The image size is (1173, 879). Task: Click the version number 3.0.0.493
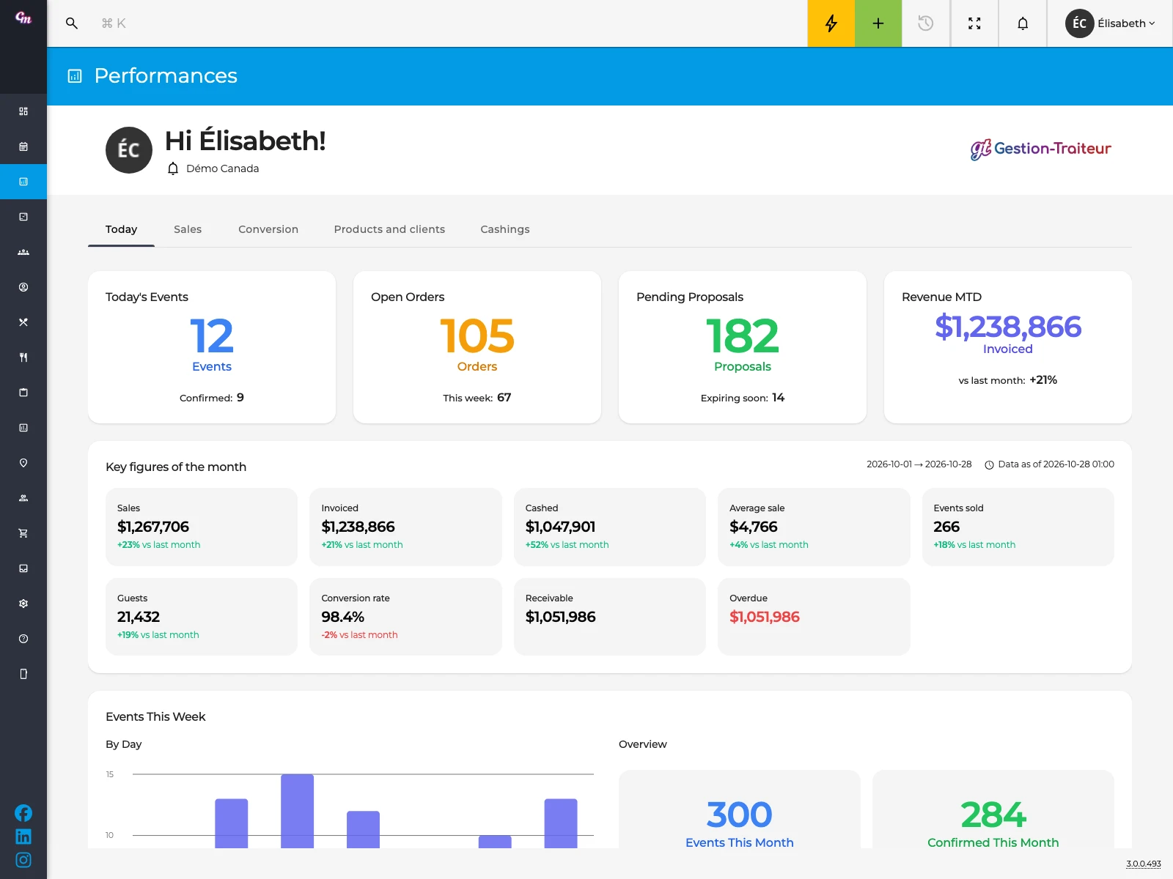click(1144, 864)
